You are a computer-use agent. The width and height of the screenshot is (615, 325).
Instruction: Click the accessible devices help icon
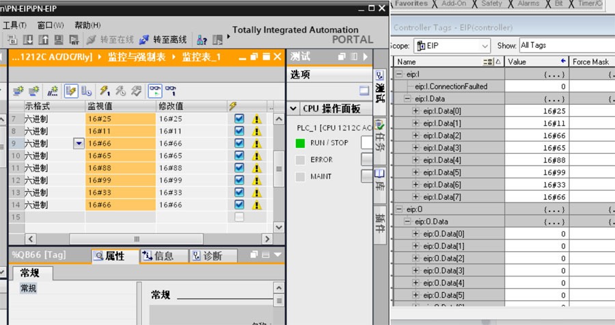click(x=202, y=40)
